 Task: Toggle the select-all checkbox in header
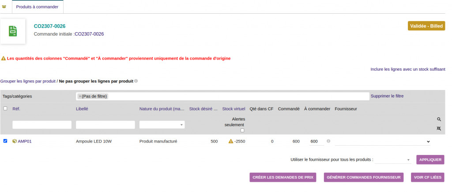click(x=5, y=109)
